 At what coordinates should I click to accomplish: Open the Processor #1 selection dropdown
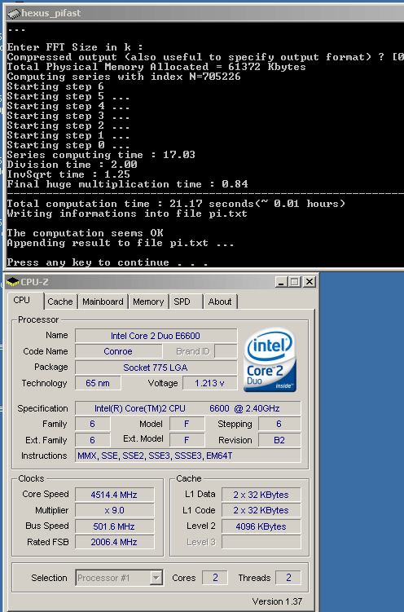pyautogui.click(x=156, y=578)
